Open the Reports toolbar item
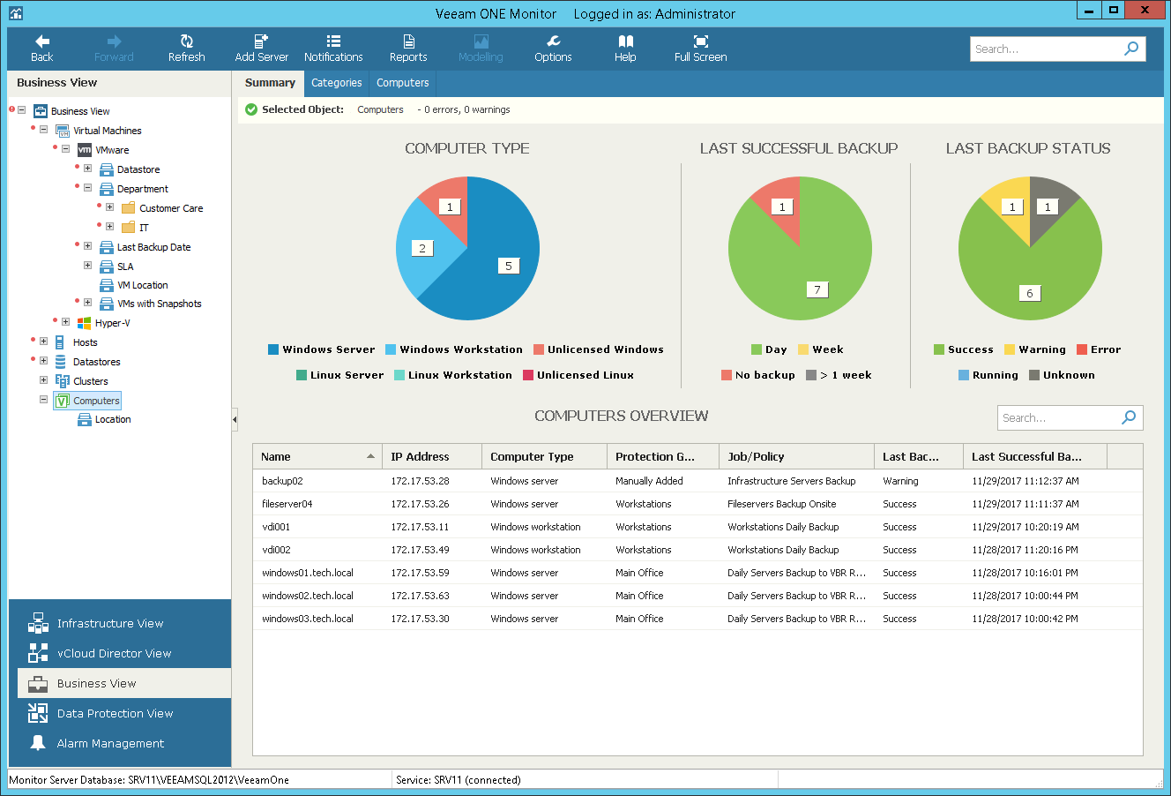The height and width of the screenshot is (796, 1171). (408, 49)
